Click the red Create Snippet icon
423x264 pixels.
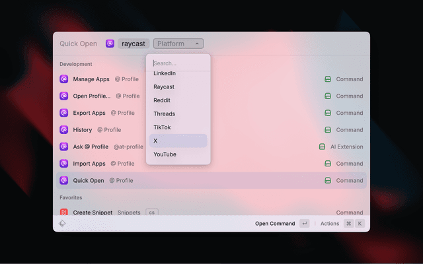point(64,213)
